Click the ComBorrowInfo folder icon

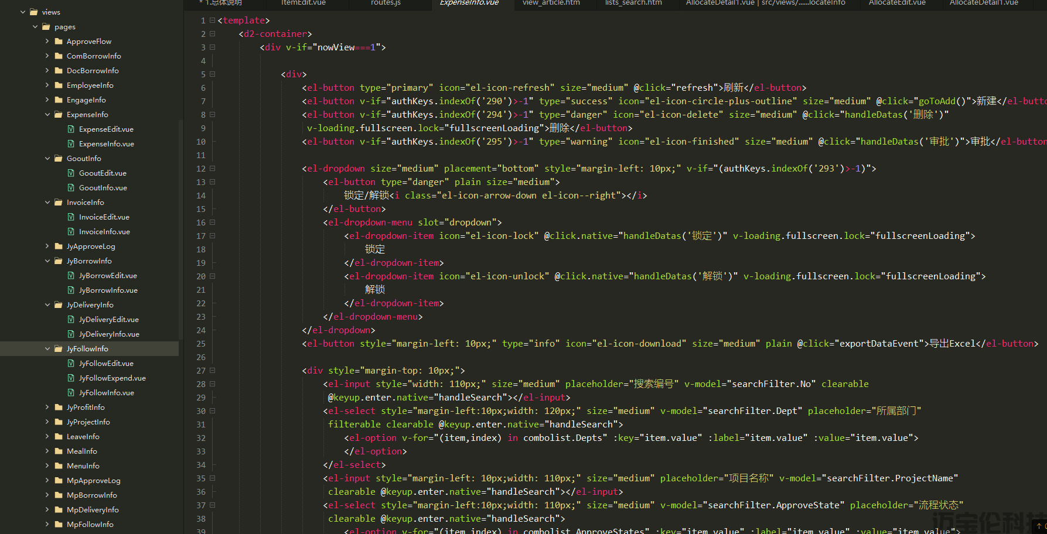tap(59, 56)
